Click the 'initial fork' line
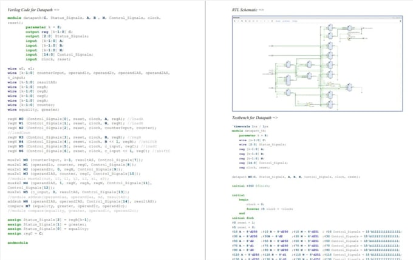 pos(242,218)
